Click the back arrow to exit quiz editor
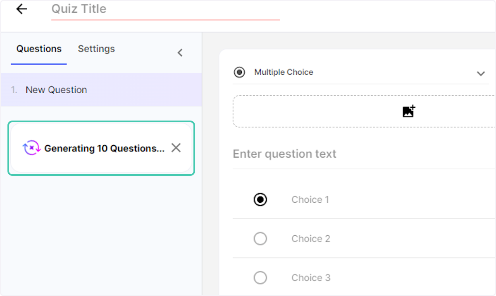496x296 pixels. [21, 9]
